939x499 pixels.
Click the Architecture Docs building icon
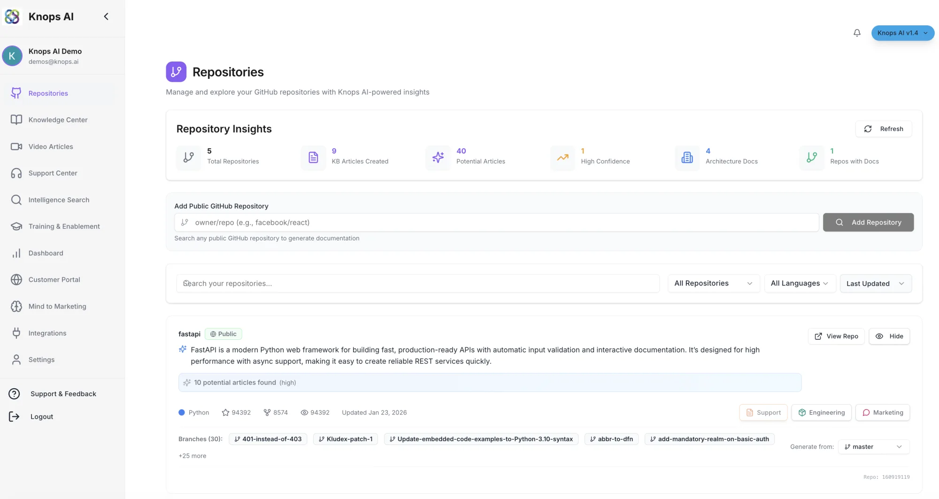(x=687, y=157)
